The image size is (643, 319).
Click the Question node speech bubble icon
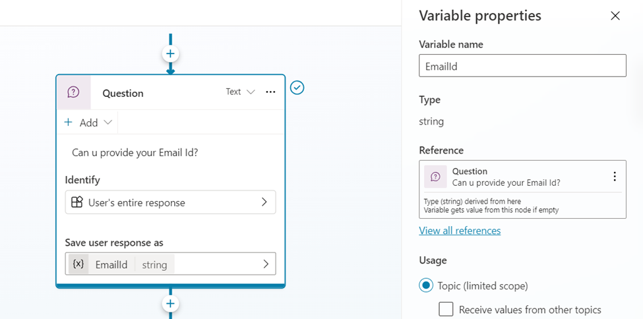coord(73,92)
